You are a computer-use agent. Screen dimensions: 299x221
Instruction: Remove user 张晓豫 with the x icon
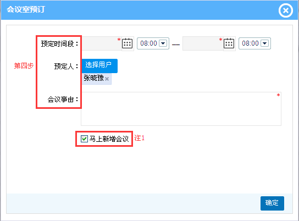(107, 79)
